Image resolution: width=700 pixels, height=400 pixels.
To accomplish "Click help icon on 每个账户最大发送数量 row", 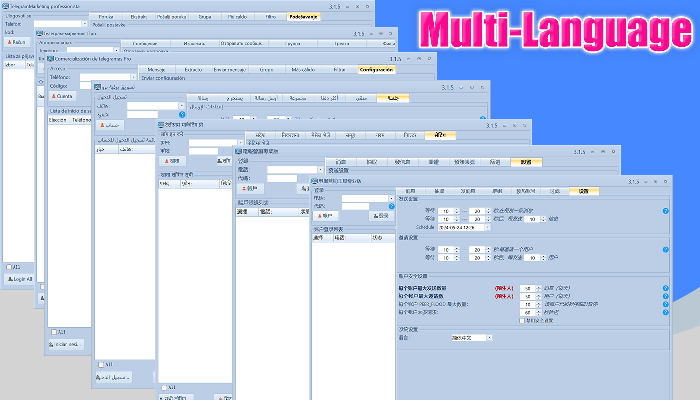I will (x=665, y=288).
